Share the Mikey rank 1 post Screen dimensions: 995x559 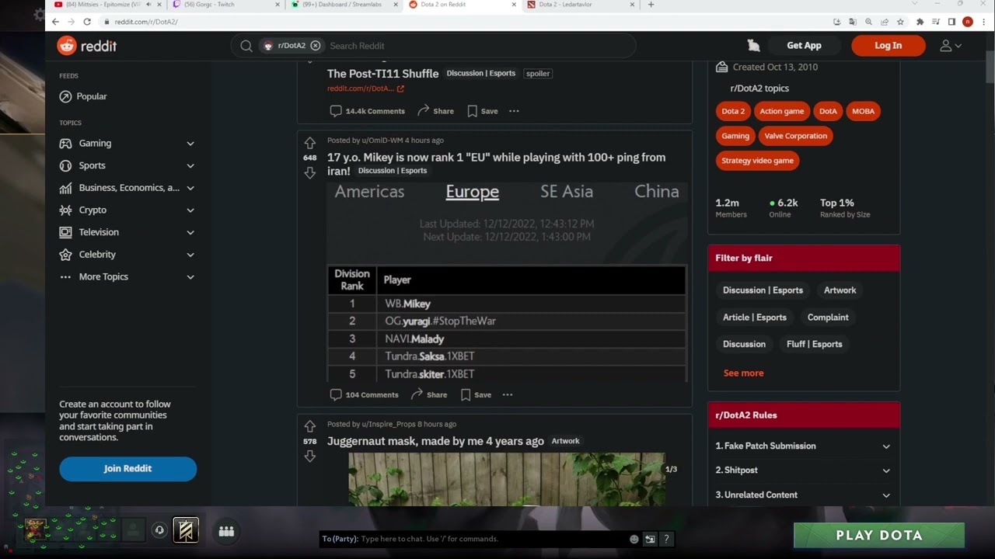(x=429, y=394)
